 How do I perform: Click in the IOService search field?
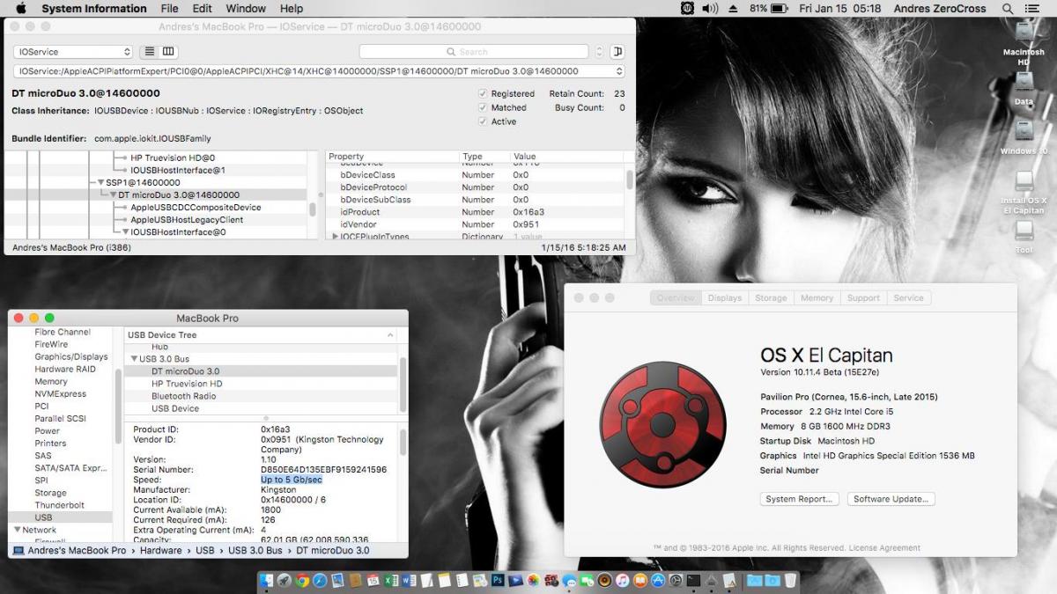click(x=474, y=52)
